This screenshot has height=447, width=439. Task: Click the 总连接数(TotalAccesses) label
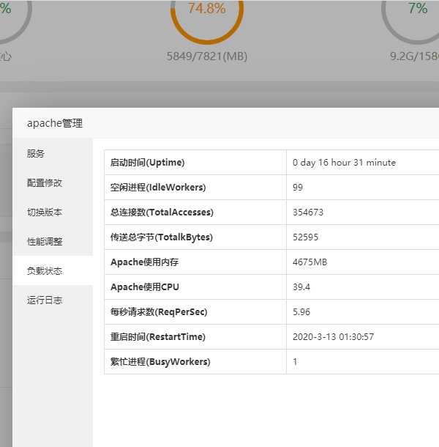(162, 212)
